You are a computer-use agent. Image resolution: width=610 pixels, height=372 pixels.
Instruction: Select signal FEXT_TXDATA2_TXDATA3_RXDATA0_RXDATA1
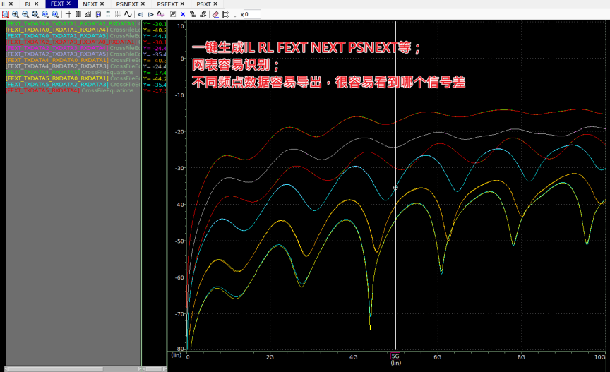pyautogui.click(x=71, y=42)
